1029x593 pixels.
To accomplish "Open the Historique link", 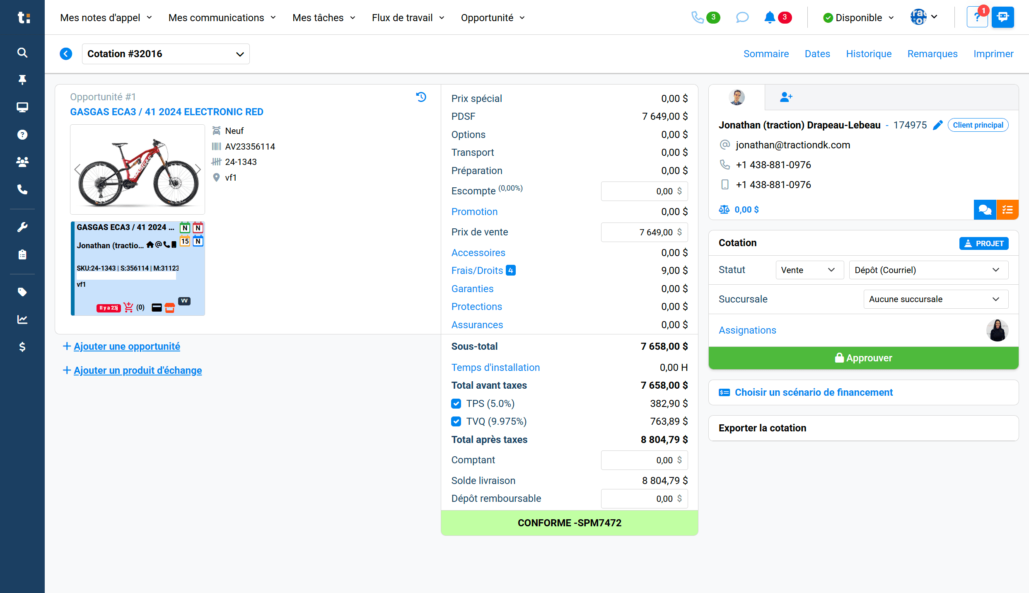I will [x=869, y=54].
